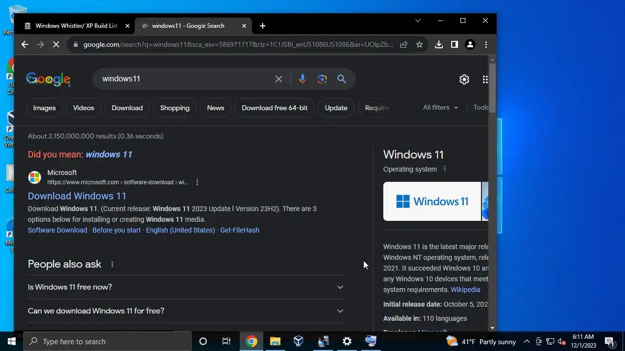Open the All filters dropdown
625x351 pixels.
(x=440, y=107)
